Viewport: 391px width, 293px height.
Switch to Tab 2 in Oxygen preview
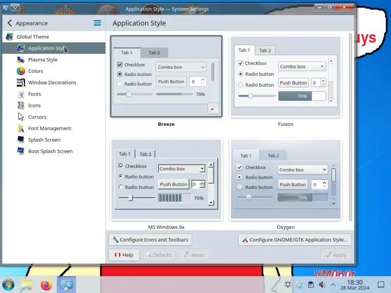(x=273, y=156)
